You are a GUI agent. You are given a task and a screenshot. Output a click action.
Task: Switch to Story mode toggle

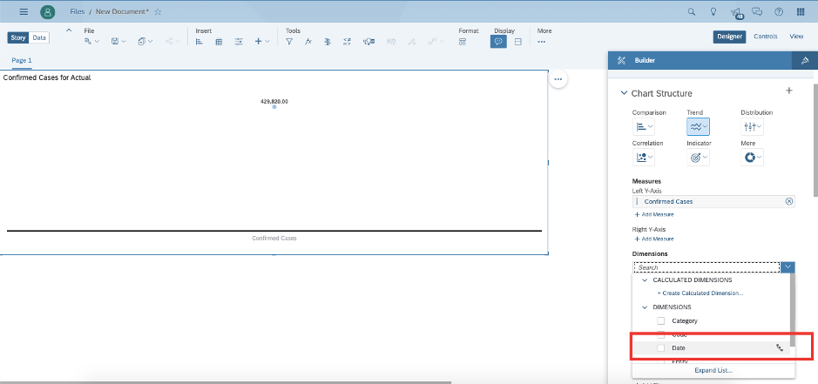(17, 37)
